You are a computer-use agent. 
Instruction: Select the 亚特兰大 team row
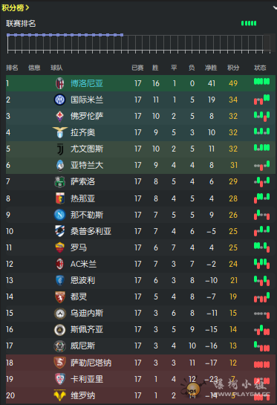(x=140, y=165)
